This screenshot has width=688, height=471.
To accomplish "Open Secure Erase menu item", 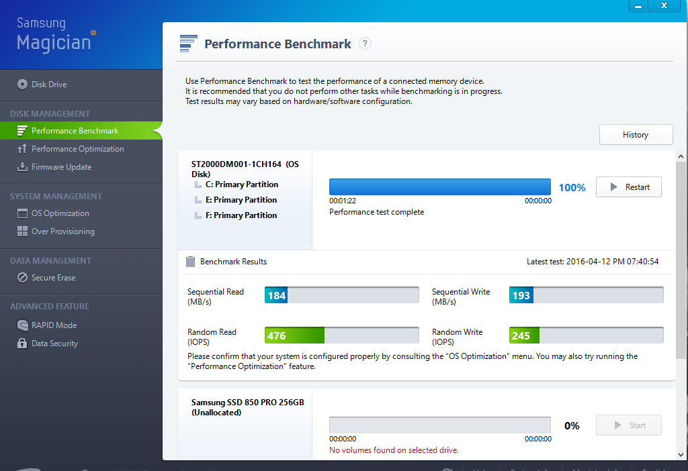I will 53,278.
